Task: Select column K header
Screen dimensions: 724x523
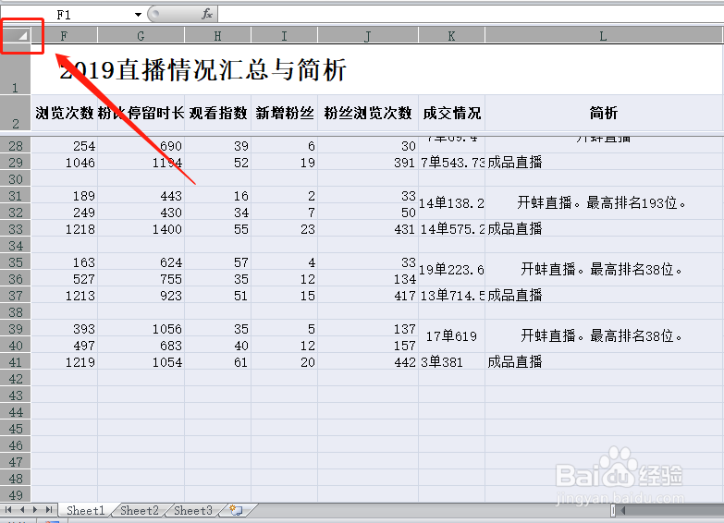Action: click(451, 35)
